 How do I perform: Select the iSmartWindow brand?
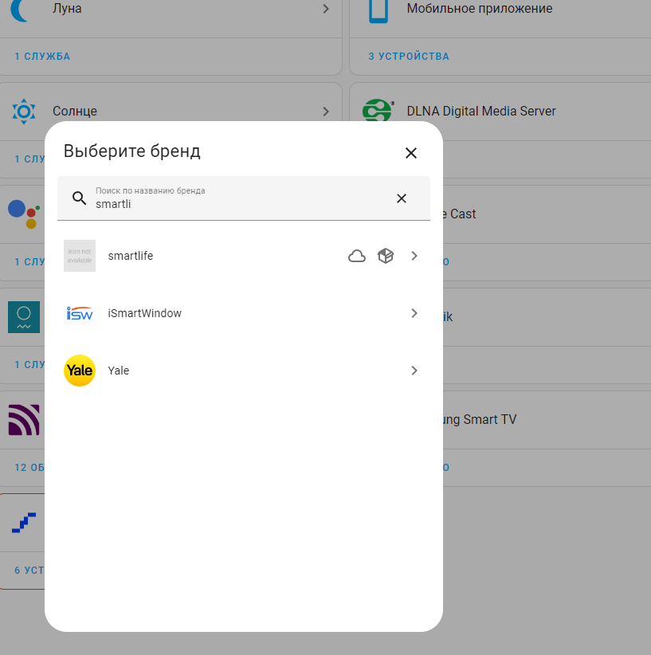coord(244,313)
